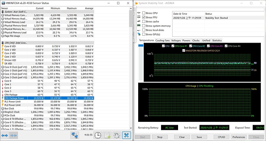Select Core 3 Clock (perf #1) row
This screenshot has width=266, height=141.
[47, 77]
